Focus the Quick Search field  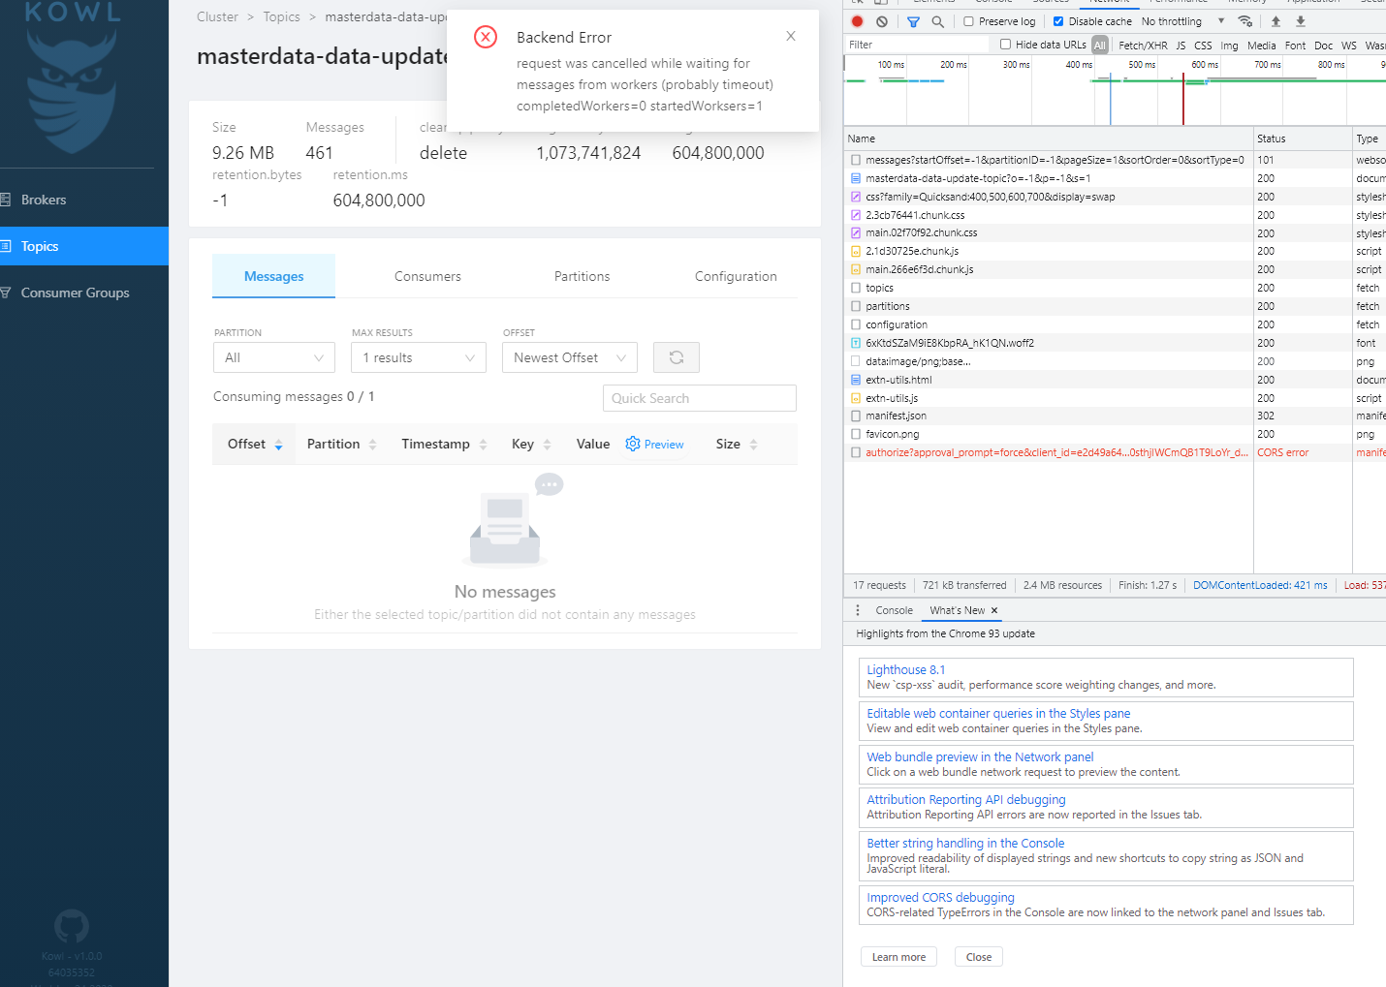tap(700, 398)
